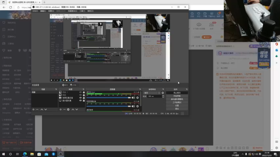Remove the selected scene with the minus icon
Image resolution: width=280 pixels, height=157 pixels.
click(x=37, y=110)
